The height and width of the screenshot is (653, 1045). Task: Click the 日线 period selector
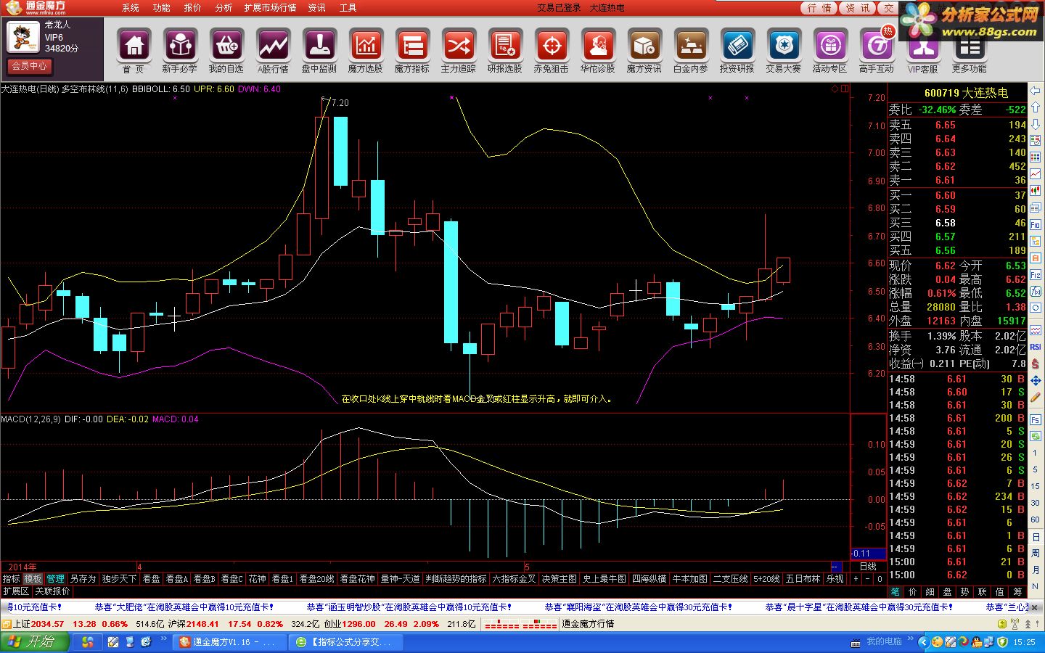click(x=868, y=567)
